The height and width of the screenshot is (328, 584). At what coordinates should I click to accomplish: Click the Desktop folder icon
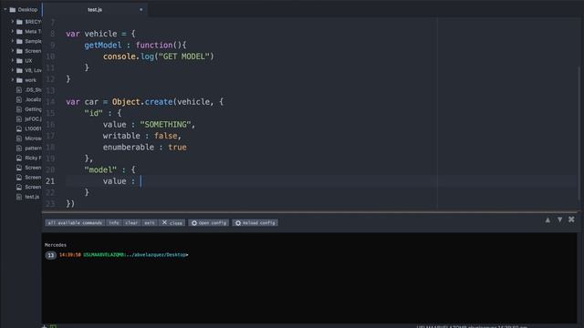(x=13, y=10)
